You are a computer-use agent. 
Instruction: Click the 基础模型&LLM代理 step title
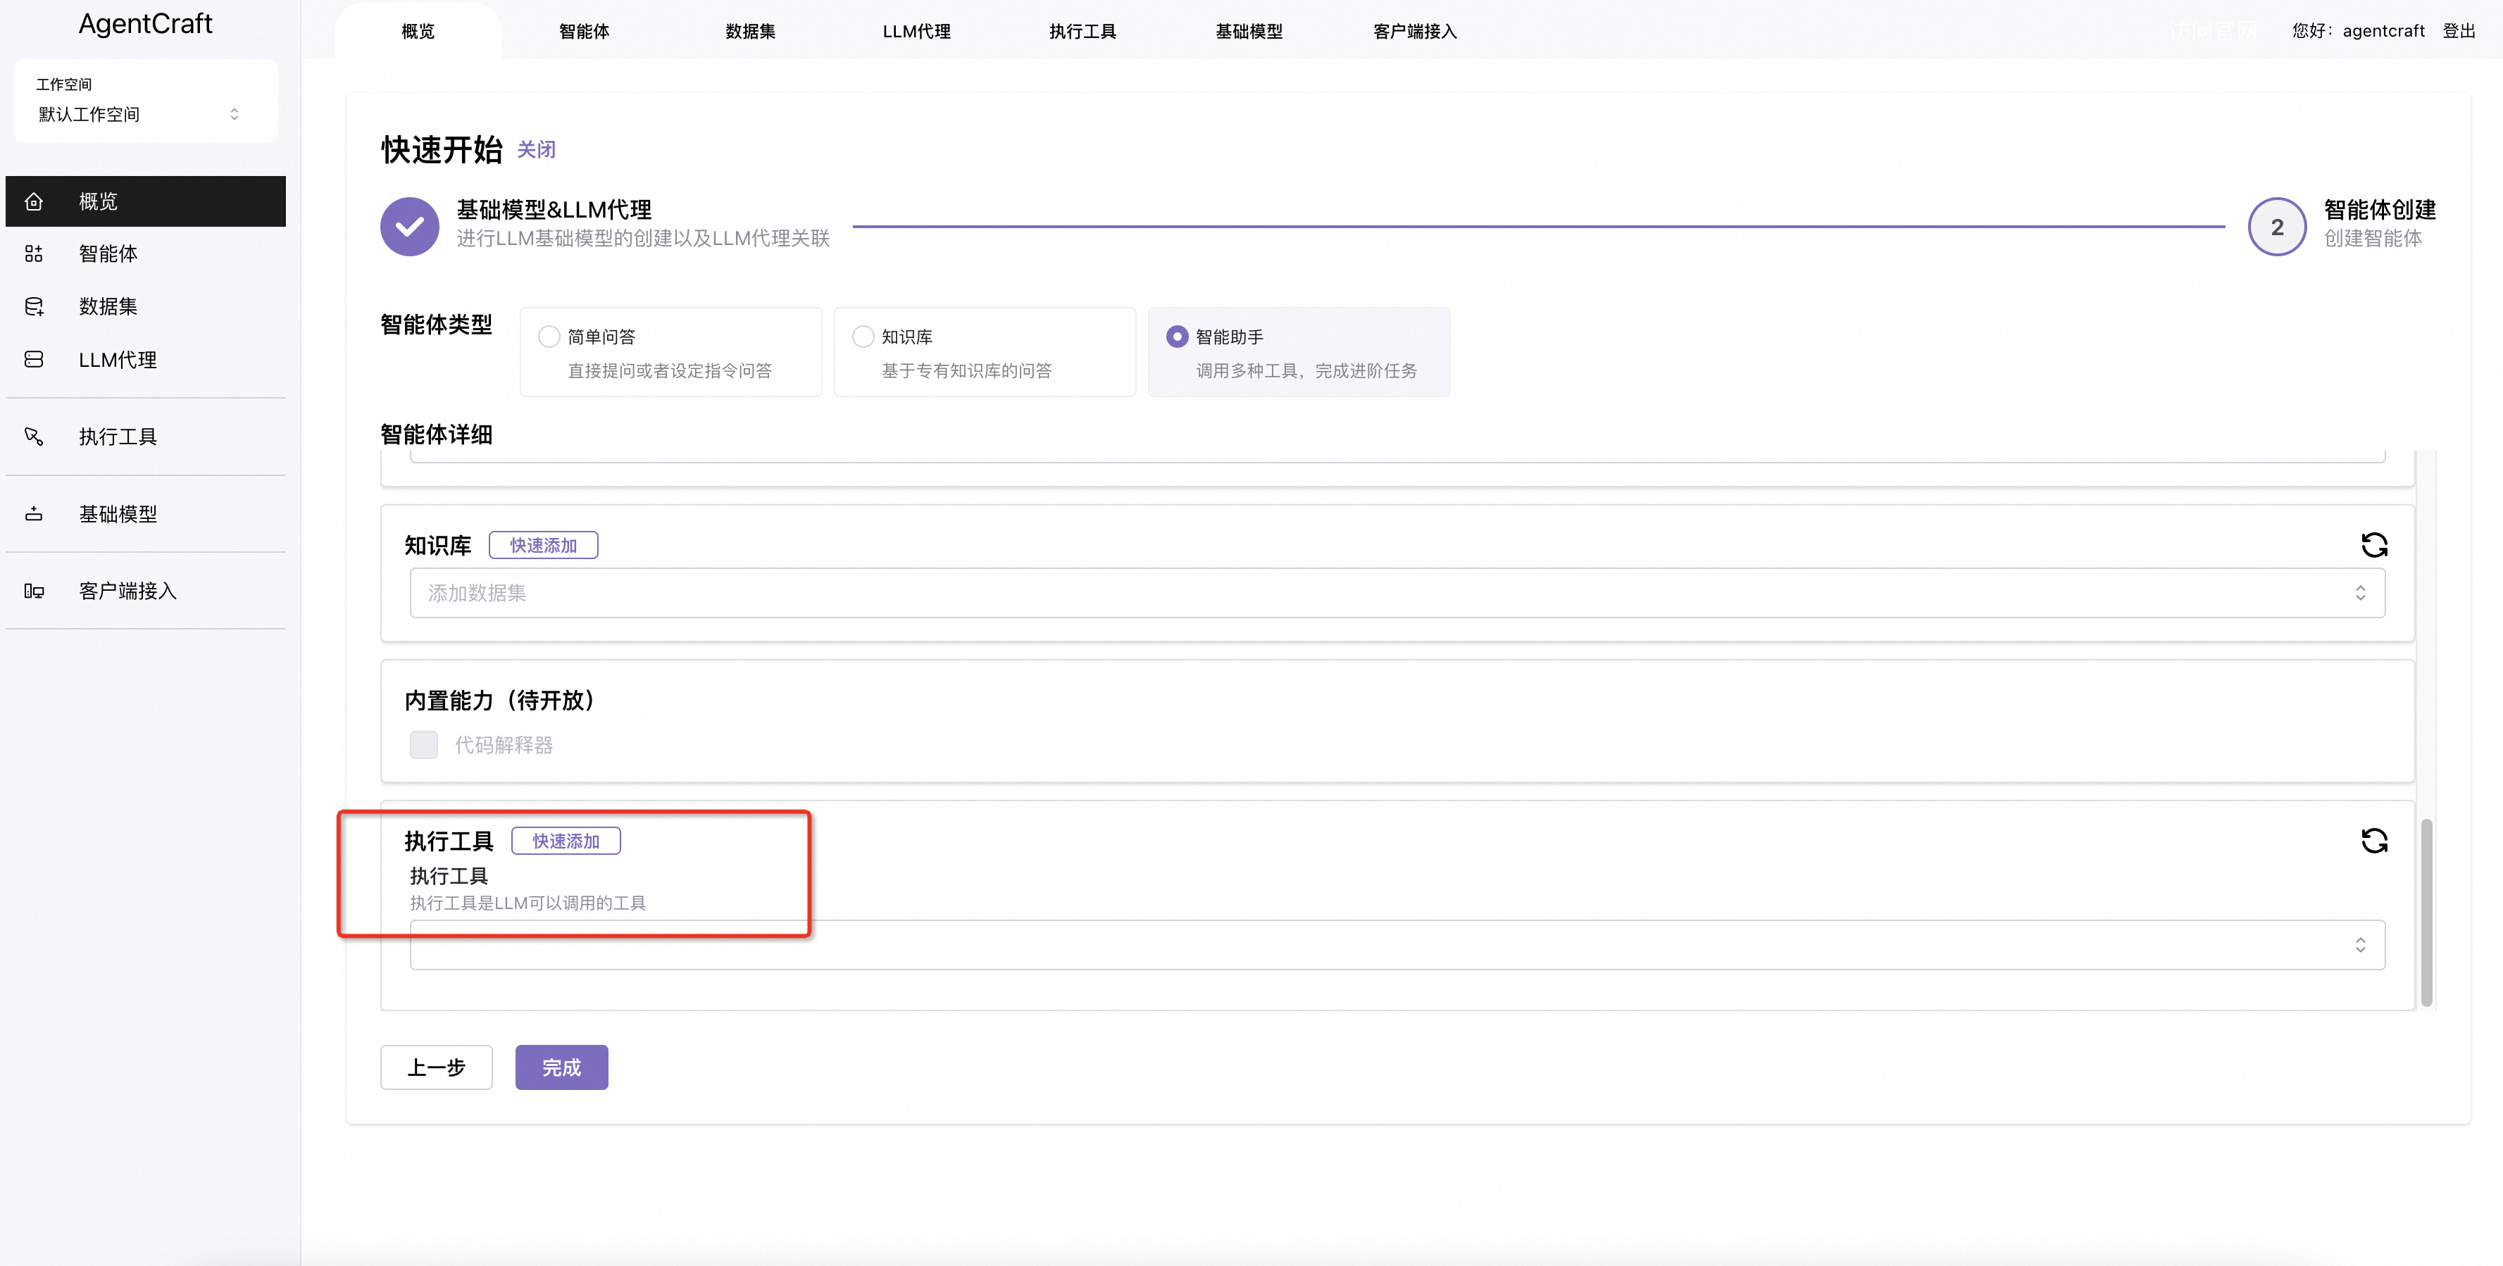(x=554, y=210)
